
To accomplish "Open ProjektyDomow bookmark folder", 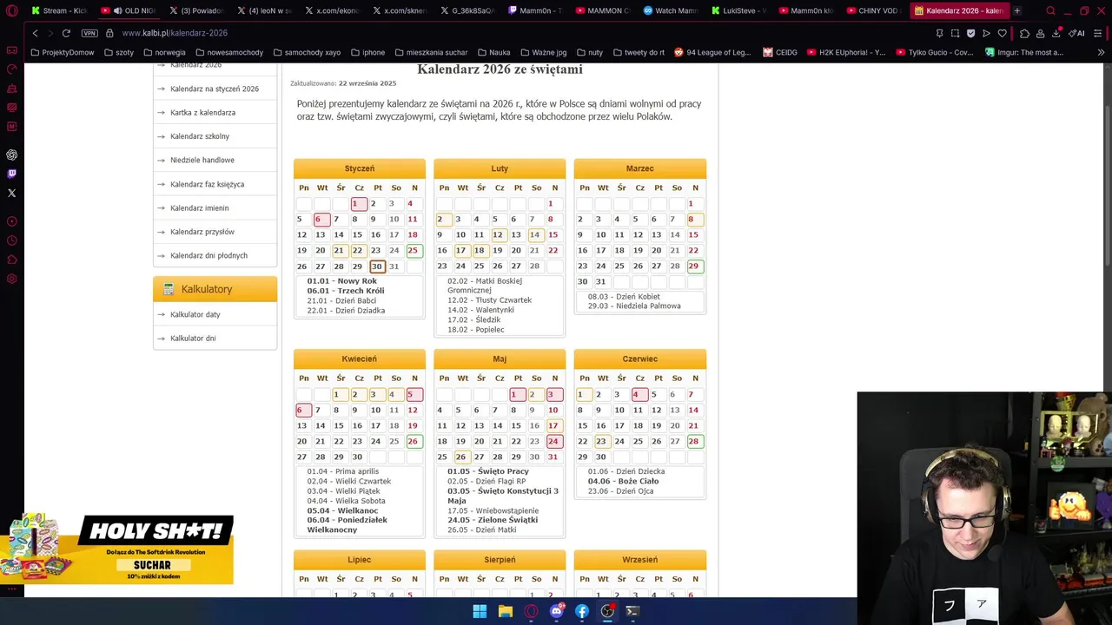I will click(x=61, y=52).
